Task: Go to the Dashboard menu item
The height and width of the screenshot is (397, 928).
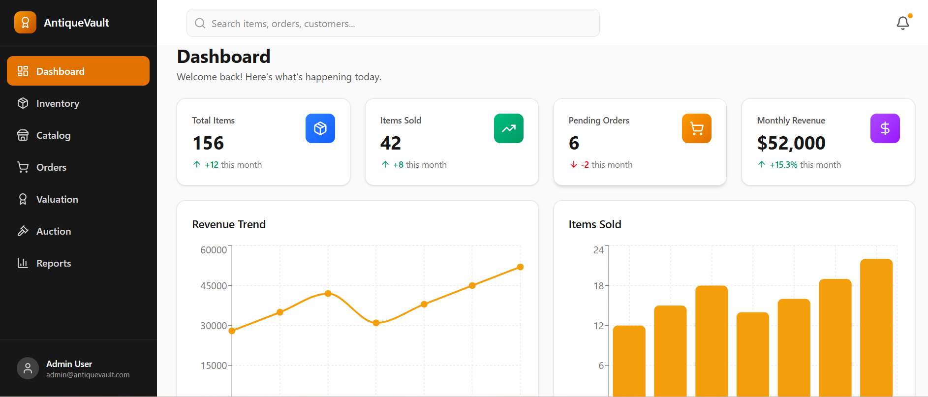Action: tap(78, 71)
